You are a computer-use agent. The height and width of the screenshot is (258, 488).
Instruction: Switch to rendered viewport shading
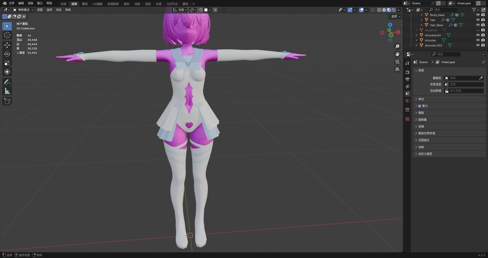coord(394,10)
